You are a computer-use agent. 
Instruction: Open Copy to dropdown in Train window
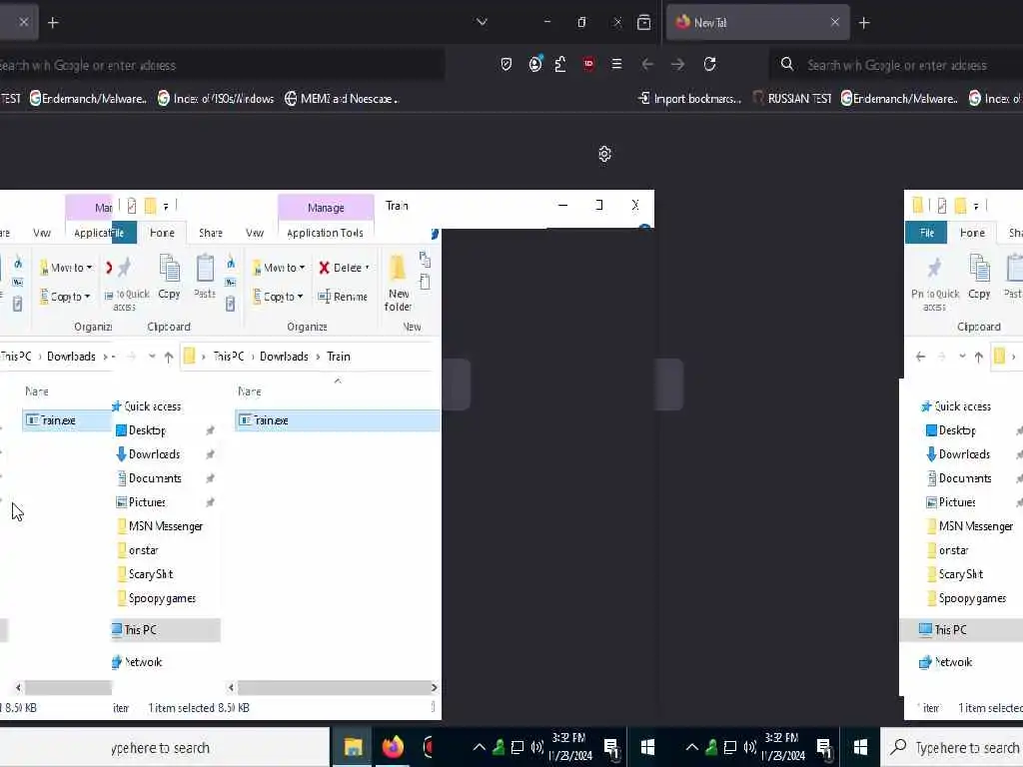(x=278, y=297)
